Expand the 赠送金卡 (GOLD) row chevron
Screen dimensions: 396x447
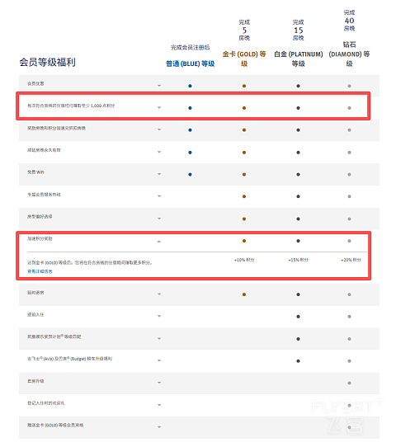point(159,427)
